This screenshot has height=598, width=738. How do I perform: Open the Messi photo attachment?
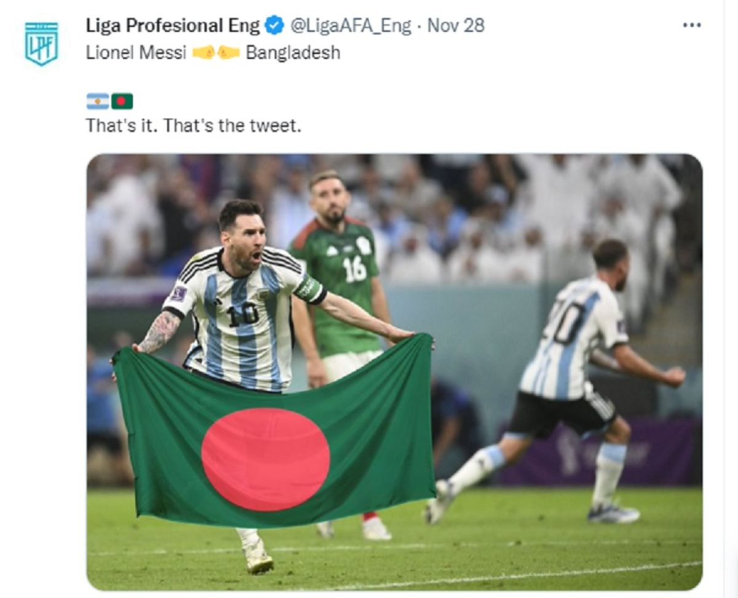click(394, 372)
